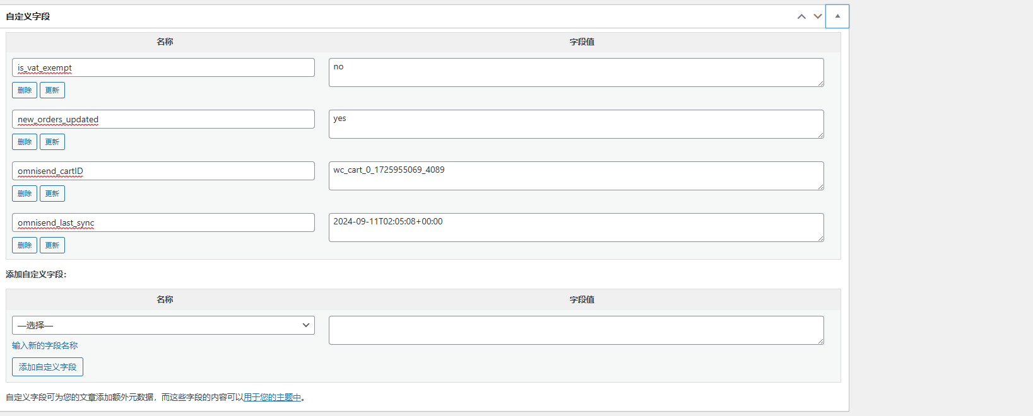Image resolution: width=1033 pixels, height=416 pixels.
Task: Update the omnisend_last_sync field
Action: pos(52,245)
